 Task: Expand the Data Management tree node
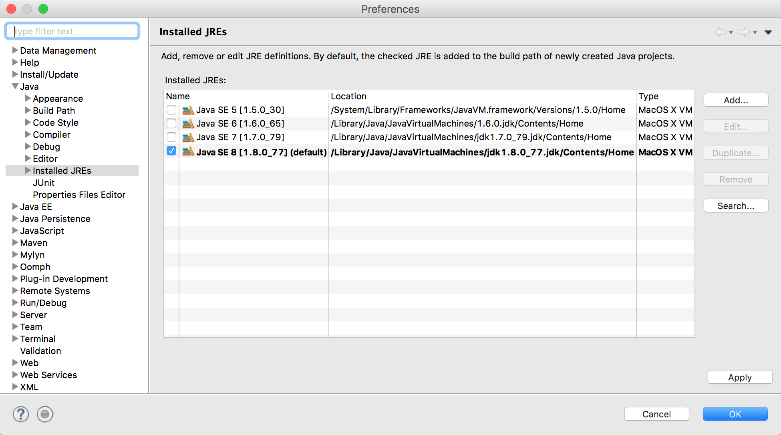[x=15, y=50]
